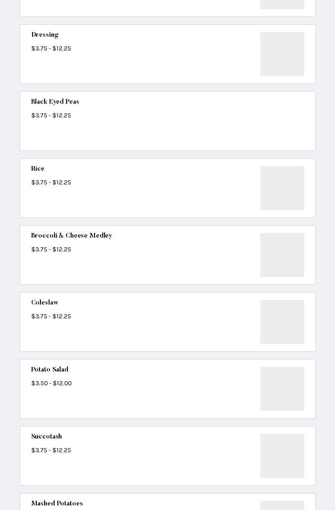The height and width of the screenshot is (510, 335).
Task: Click the Rice price range text
Action: 51,183
